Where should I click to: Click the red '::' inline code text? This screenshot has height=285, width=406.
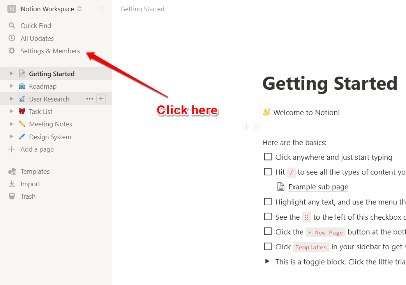click(x=307, y=217)
